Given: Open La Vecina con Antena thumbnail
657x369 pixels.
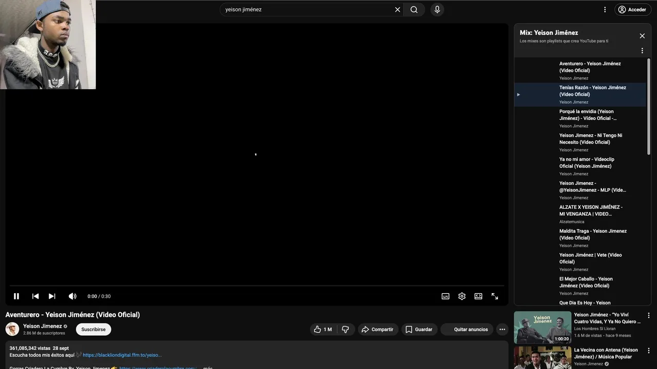Looking at the screenshot, I should [543, 358].
